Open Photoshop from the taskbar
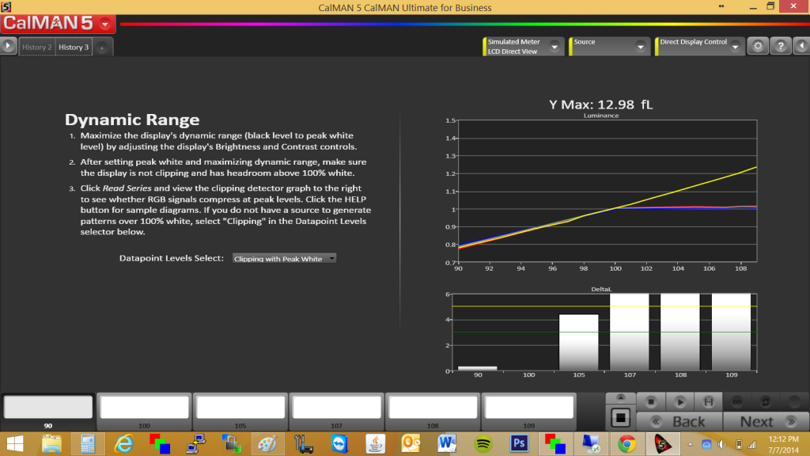Screen dimensions: 810x456 pos(519,444)
